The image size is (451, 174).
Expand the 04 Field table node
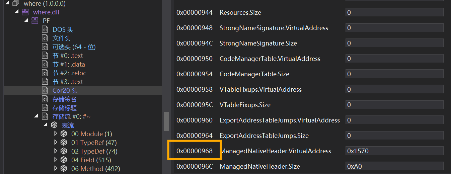tap(56, 160)
